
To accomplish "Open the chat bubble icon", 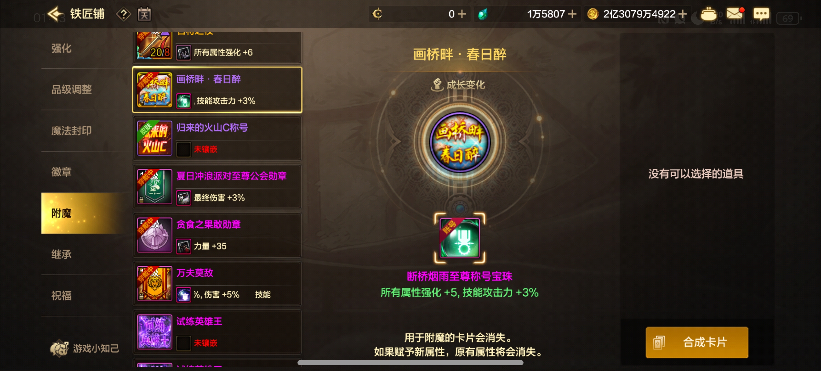I will pos(761,14).
